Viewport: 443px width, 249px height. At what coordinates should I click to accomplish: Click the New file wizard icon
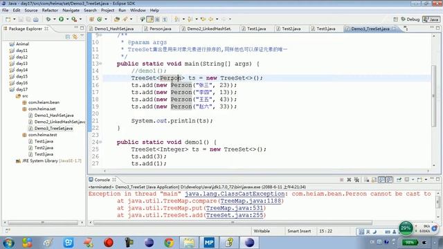8,19
